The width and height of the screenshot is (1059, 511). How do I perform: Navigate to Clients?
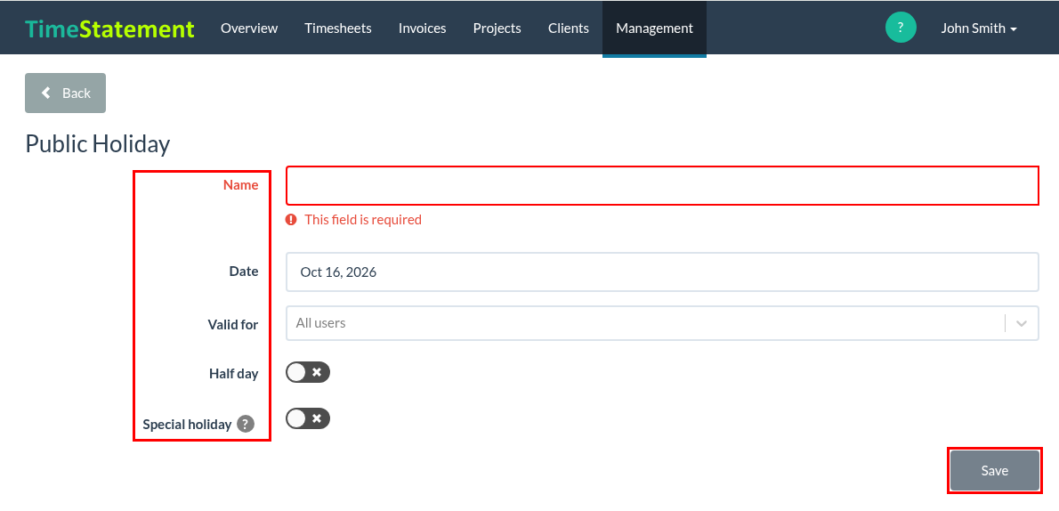click(569, 28)
